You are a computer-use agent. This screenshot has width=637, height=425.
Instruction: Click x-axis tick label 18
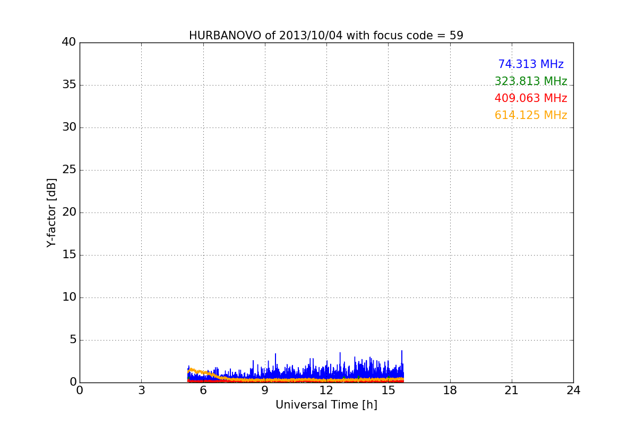pyautogui.click(x=450, y=390)
